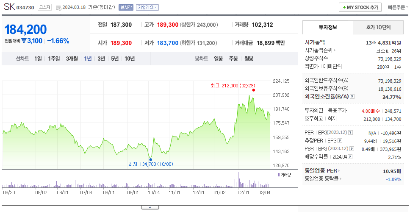Click the 시가총액 value 13조 4,831억원

coord(384,43)
